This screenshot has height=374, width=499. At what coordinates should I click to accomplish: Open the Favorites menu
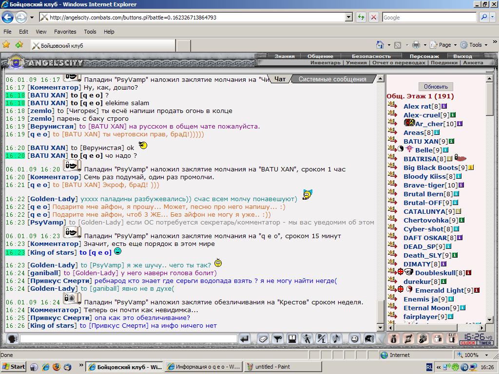[65, 32]
